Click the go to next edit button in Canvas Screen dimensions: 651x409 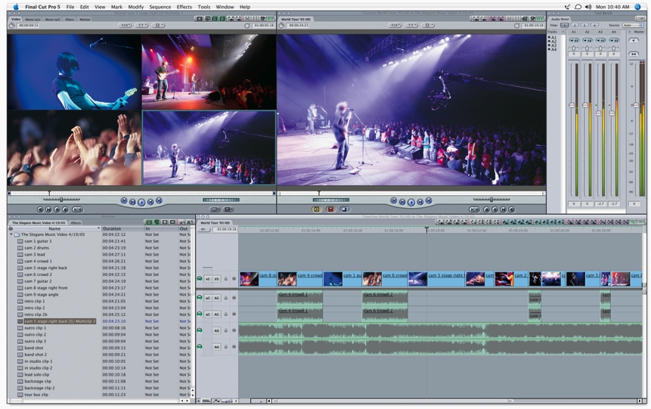click(x=429, y=201)
